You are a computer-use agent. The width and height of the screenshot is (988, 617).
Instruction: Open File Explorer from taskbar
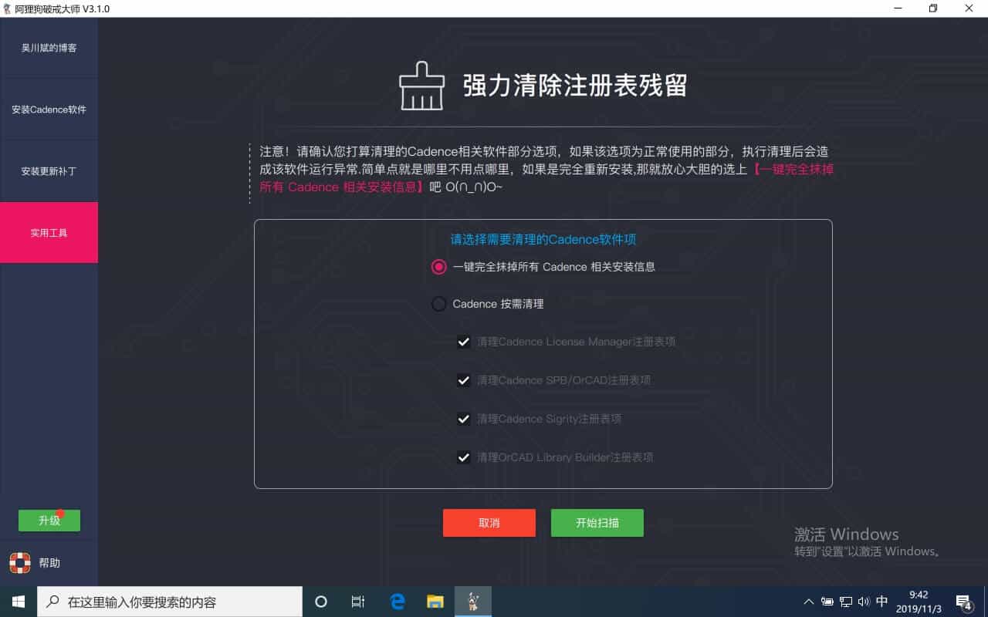click(435, 602)
